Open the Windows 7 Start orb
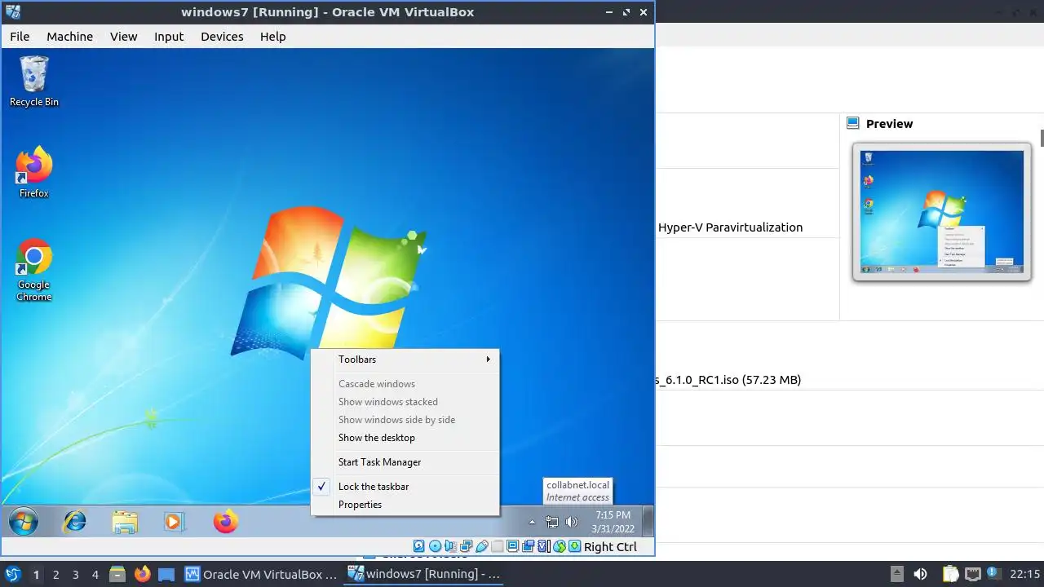 click(24, 521)
